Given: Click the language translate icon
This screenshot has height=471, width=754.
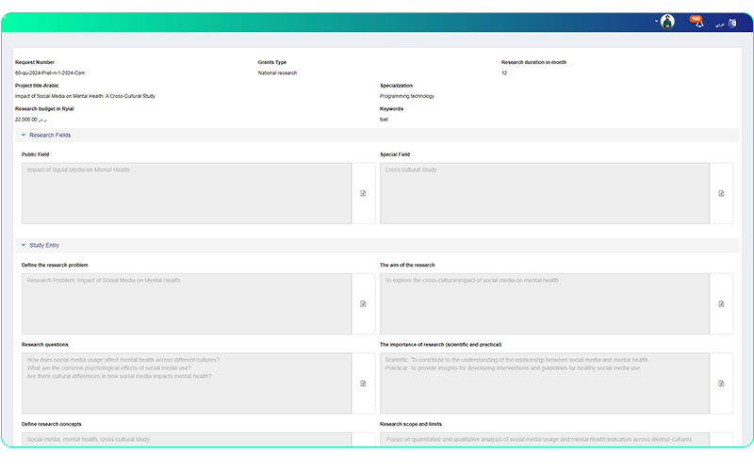Looking at the screenshot, I should click(732, 23).
